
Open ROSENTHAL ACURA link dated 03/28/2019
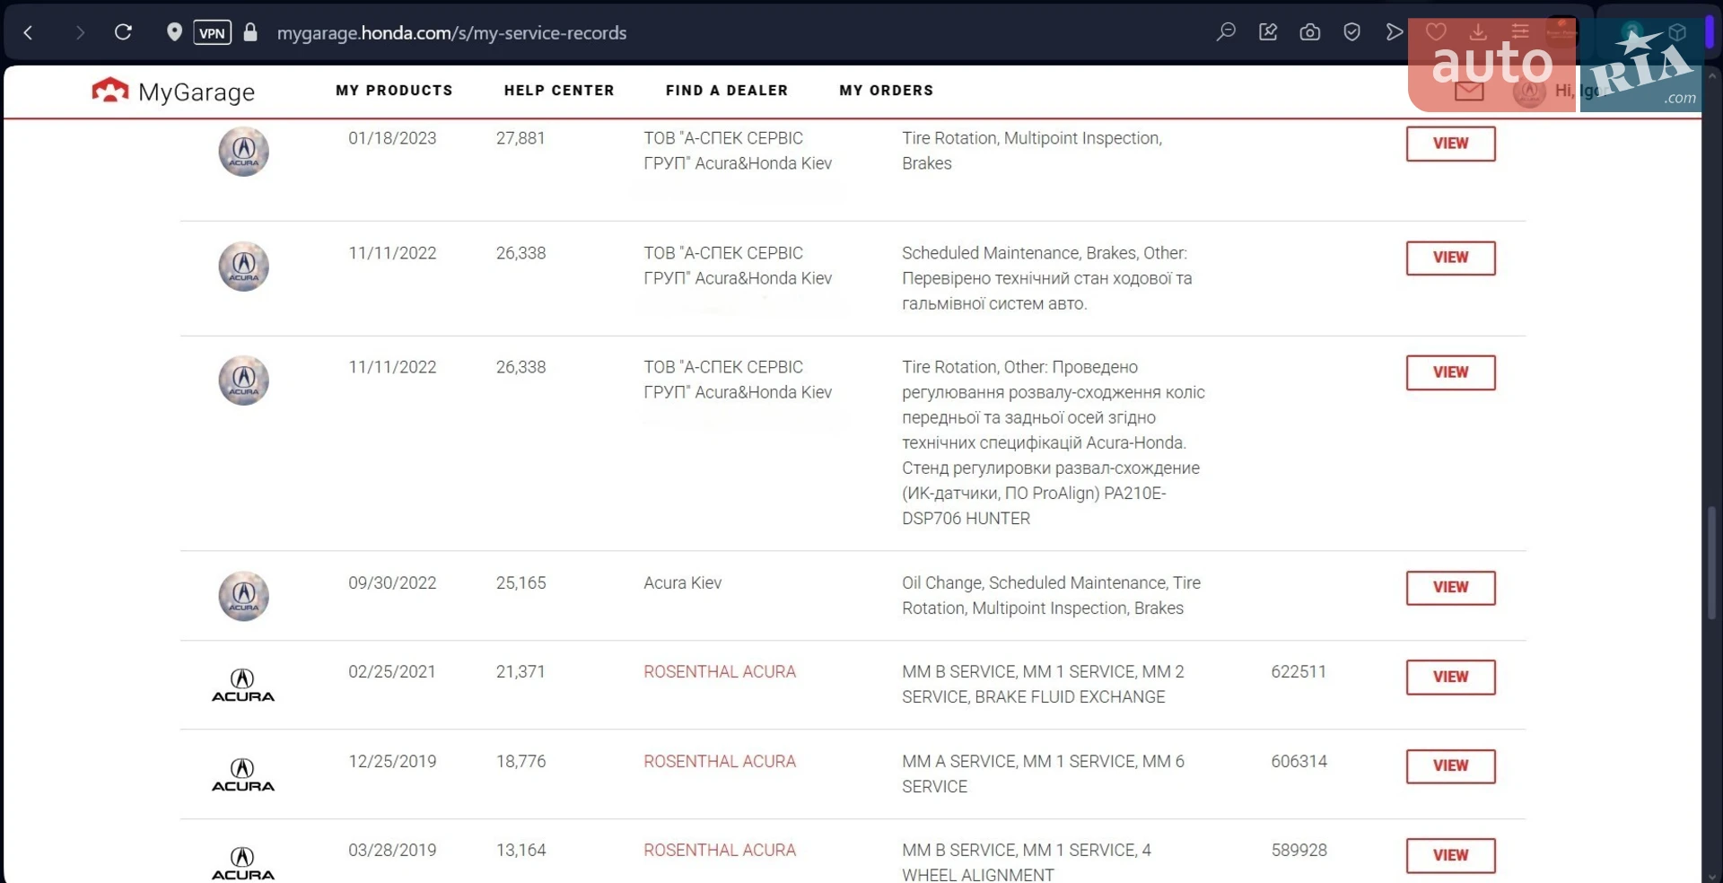pyautogui.click(x=720, y=851)
